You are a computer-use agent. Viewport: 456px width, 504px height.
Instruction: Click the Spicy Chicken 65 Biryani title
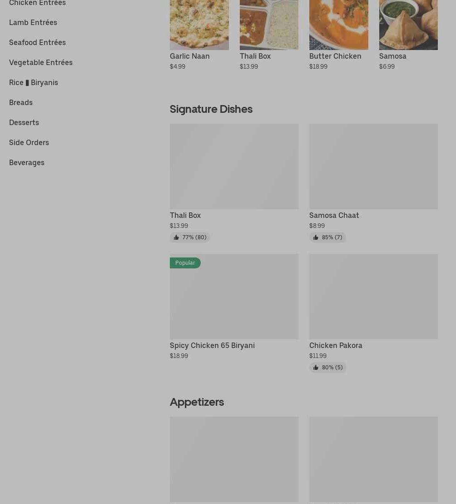(212, 345)
